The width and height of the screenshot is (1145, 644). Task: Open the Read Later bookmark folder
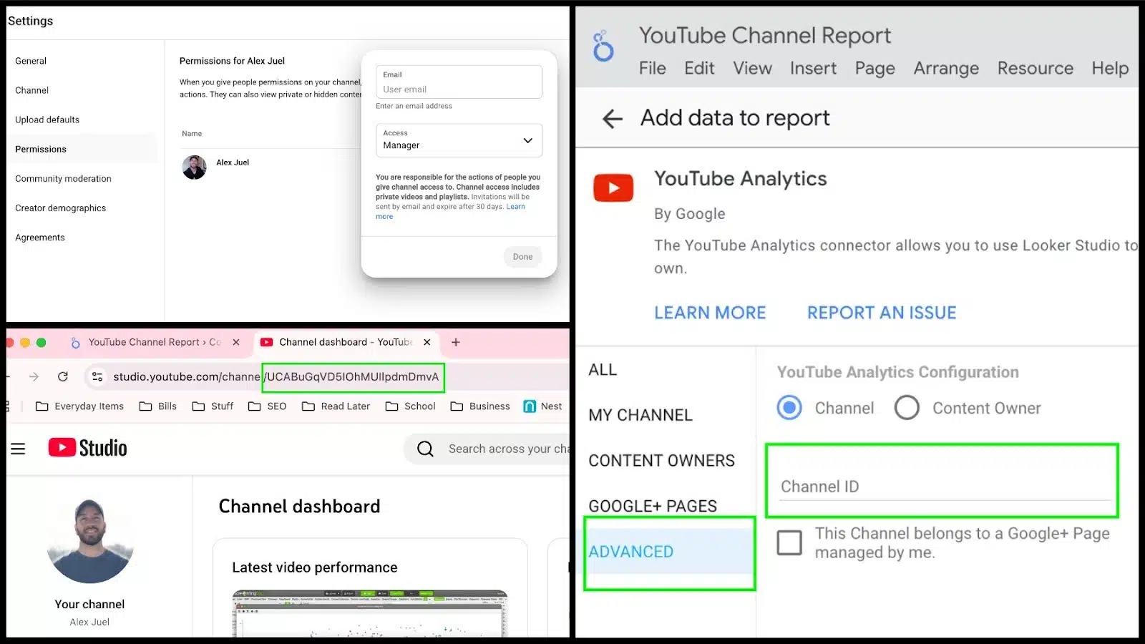point(336,406)
